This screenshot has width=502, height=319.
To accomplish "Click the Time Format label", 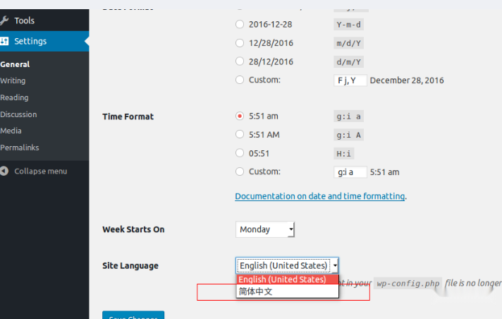I will tap(128, 116).
